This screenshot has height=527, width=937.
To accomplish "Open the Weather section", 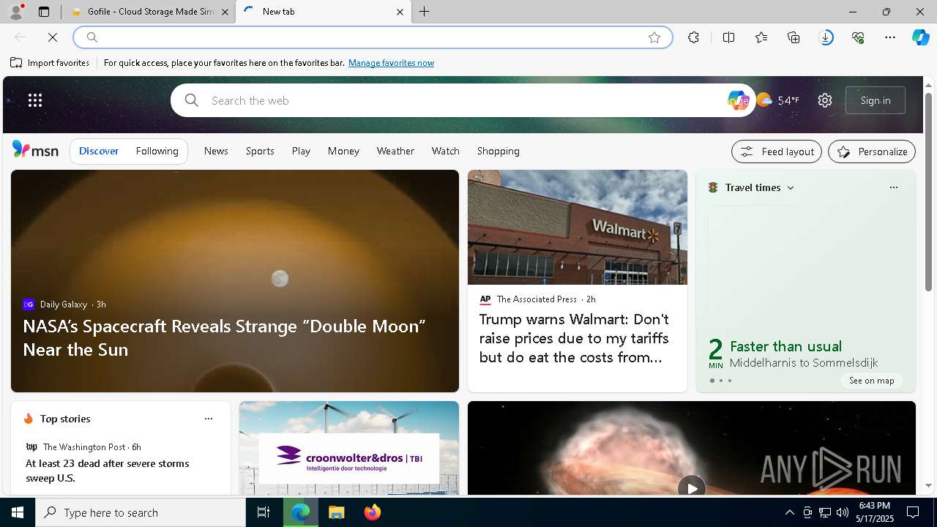I will tap(395, 151).
